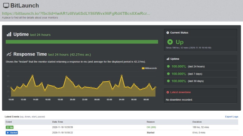The height and width of the screenshot is (136, 243).
Task: Click the 04:00 peak data point on chart
Action: coord(121,76)
